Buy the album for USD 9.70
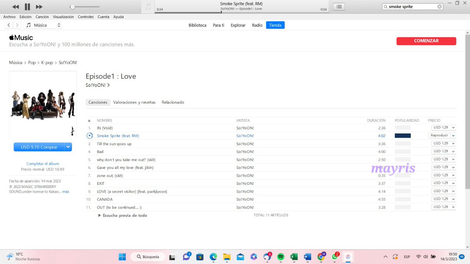The width and height of the screenshot is (470, 264). coord(39,147)
